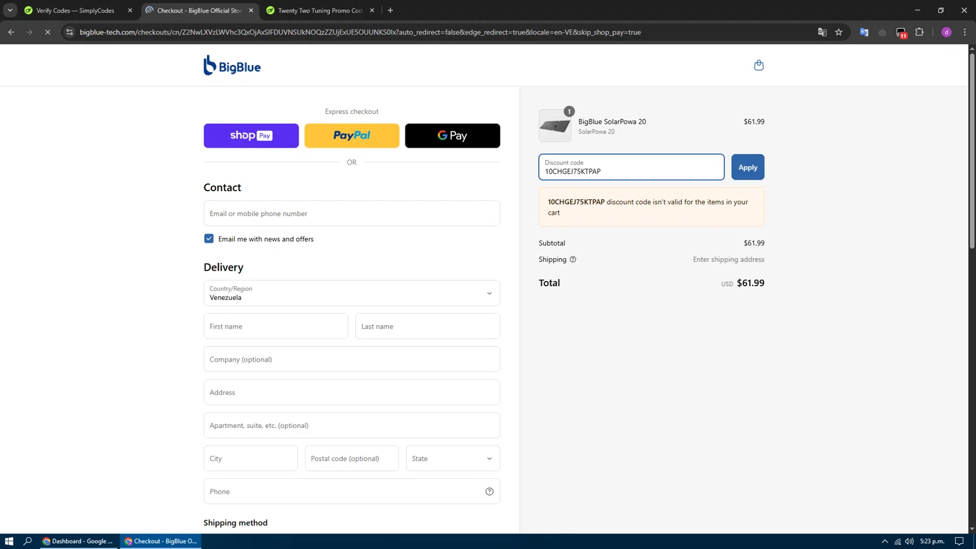Open the State dropdown
This screenshot has height=549, width=976.
coord(453,459)
